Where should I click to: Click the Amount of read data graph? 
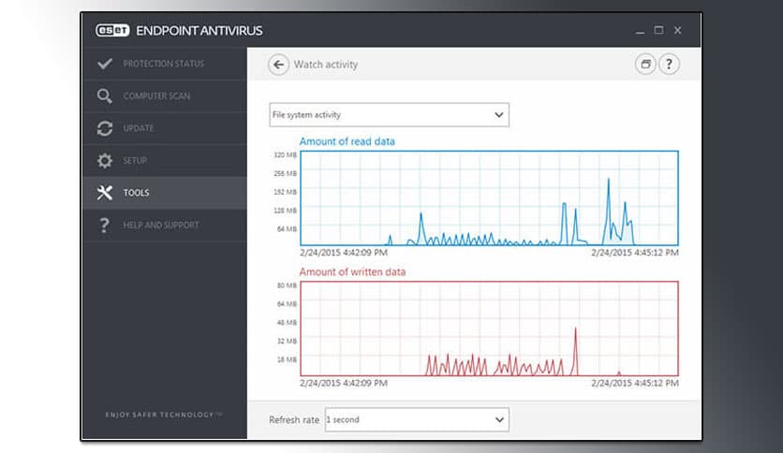489,198
